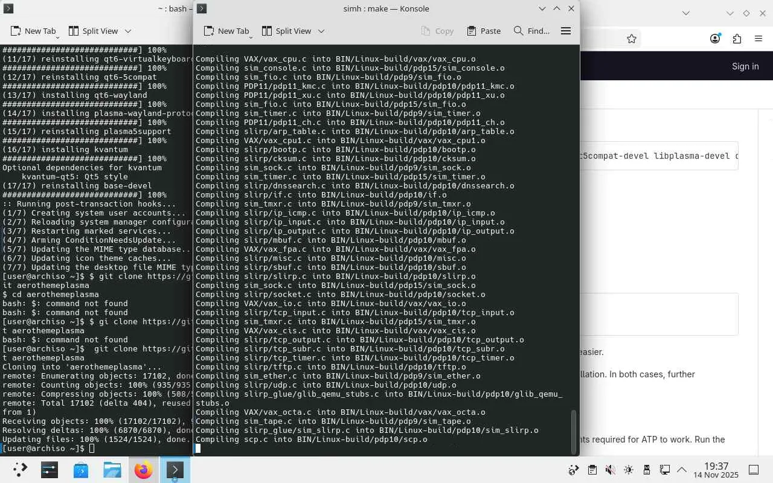Focus the bash prompt in the left Konsole

(x=48, y=448)
